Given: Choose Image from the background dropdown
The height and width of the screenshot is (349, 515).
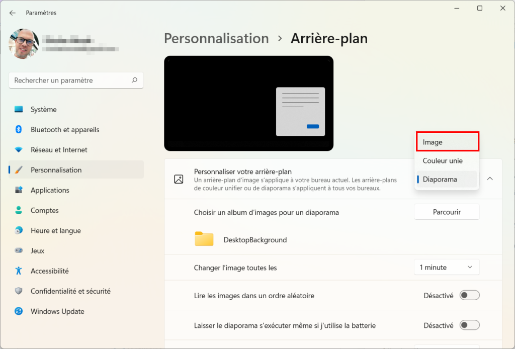Looking at the screenshot, I should (x=447, y=142).
